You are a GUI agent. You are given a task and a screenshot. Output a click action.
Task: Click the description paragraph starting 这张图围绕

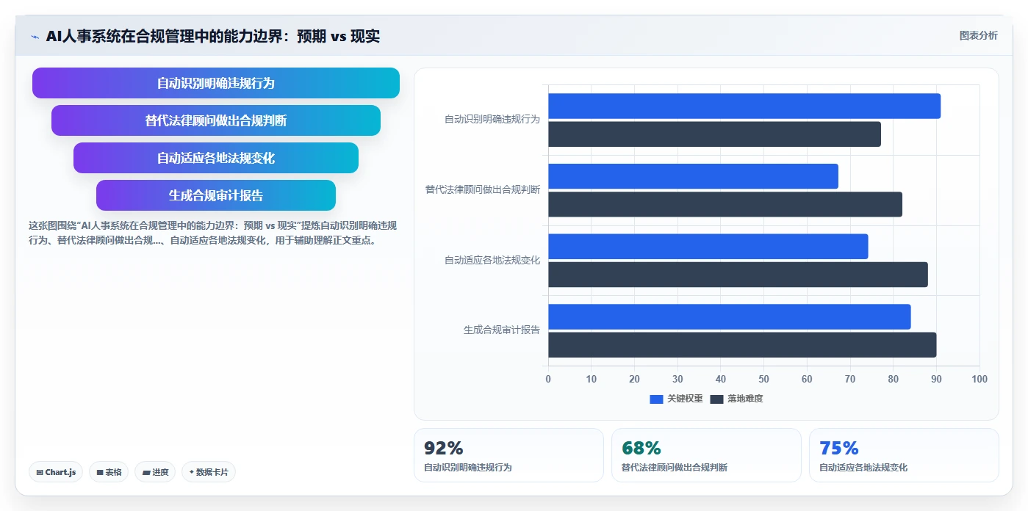pyautogui.click(x=212, y=233)
